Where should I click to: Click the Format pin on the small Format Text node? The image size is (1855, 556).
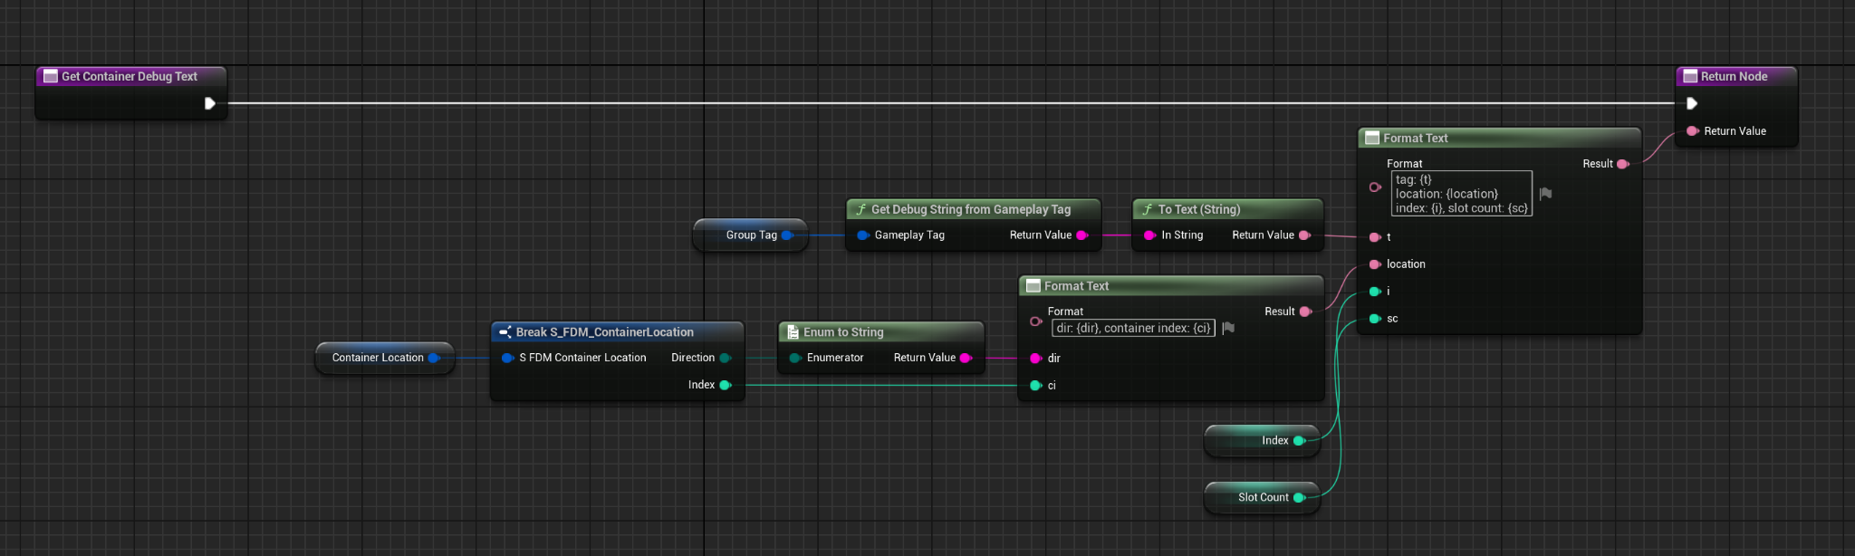coord(1036,321)
